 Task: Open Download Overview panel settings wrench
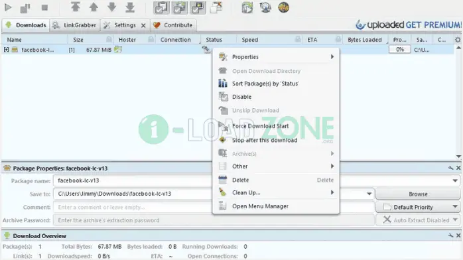click(x=450, y=235)
